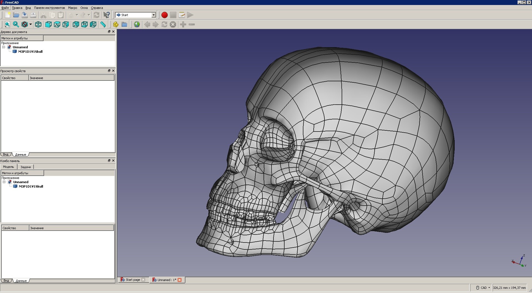The image size is (532, 293).
Task: Switch to the Задачи tab
Action: 26,167
